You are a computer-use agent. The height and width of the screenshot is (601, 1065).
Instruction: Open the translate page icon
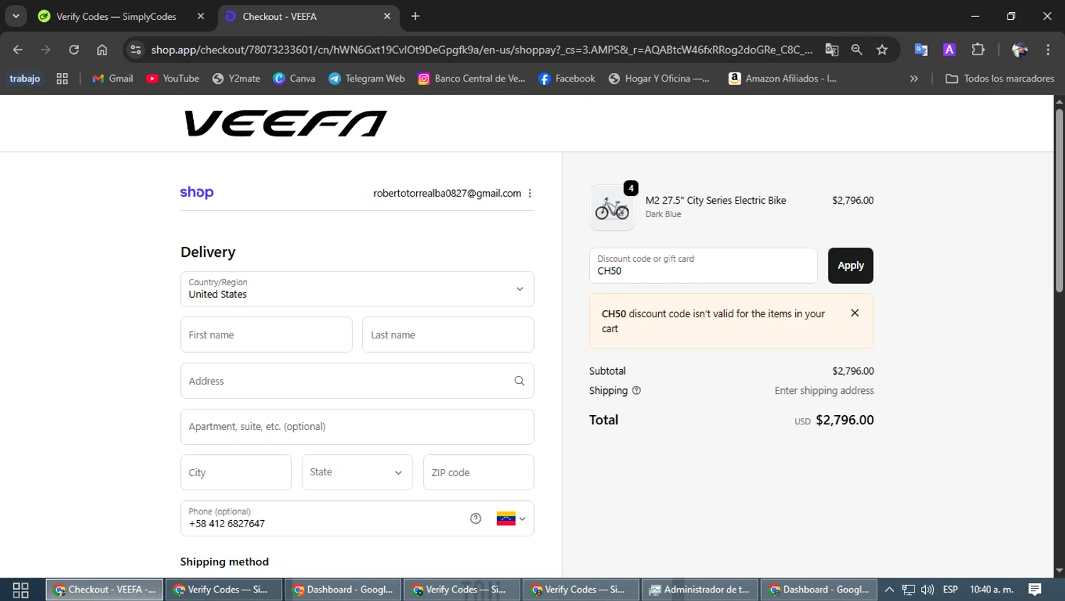[831, 50]
